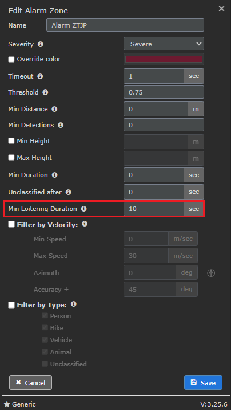The image size is (231, 410).
Task: Show info for Threshold setting
Action: [x=45, y=92]
